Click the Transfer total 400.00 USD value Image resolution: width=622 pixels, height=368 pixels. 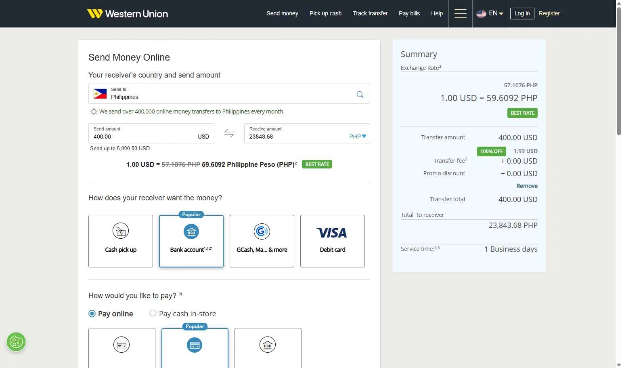(x=518, y=199)
